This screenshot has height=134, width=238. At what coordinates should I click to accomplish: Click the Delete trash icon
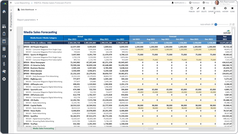[x=204, y=9]
